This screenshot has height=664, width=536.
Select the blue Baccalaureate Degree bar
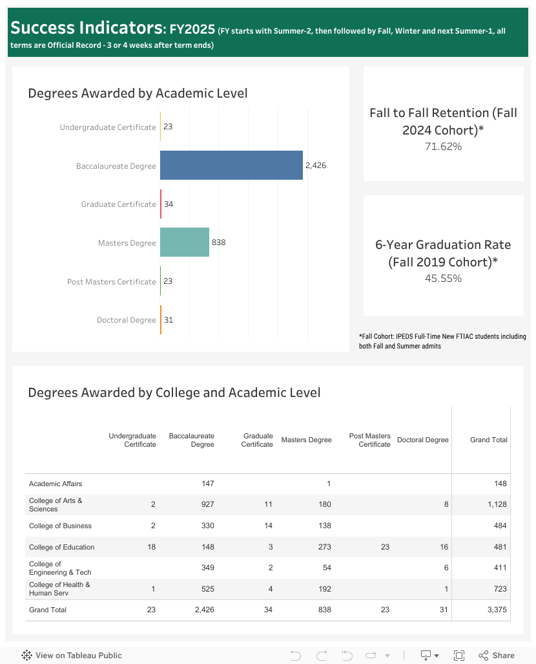231,165
